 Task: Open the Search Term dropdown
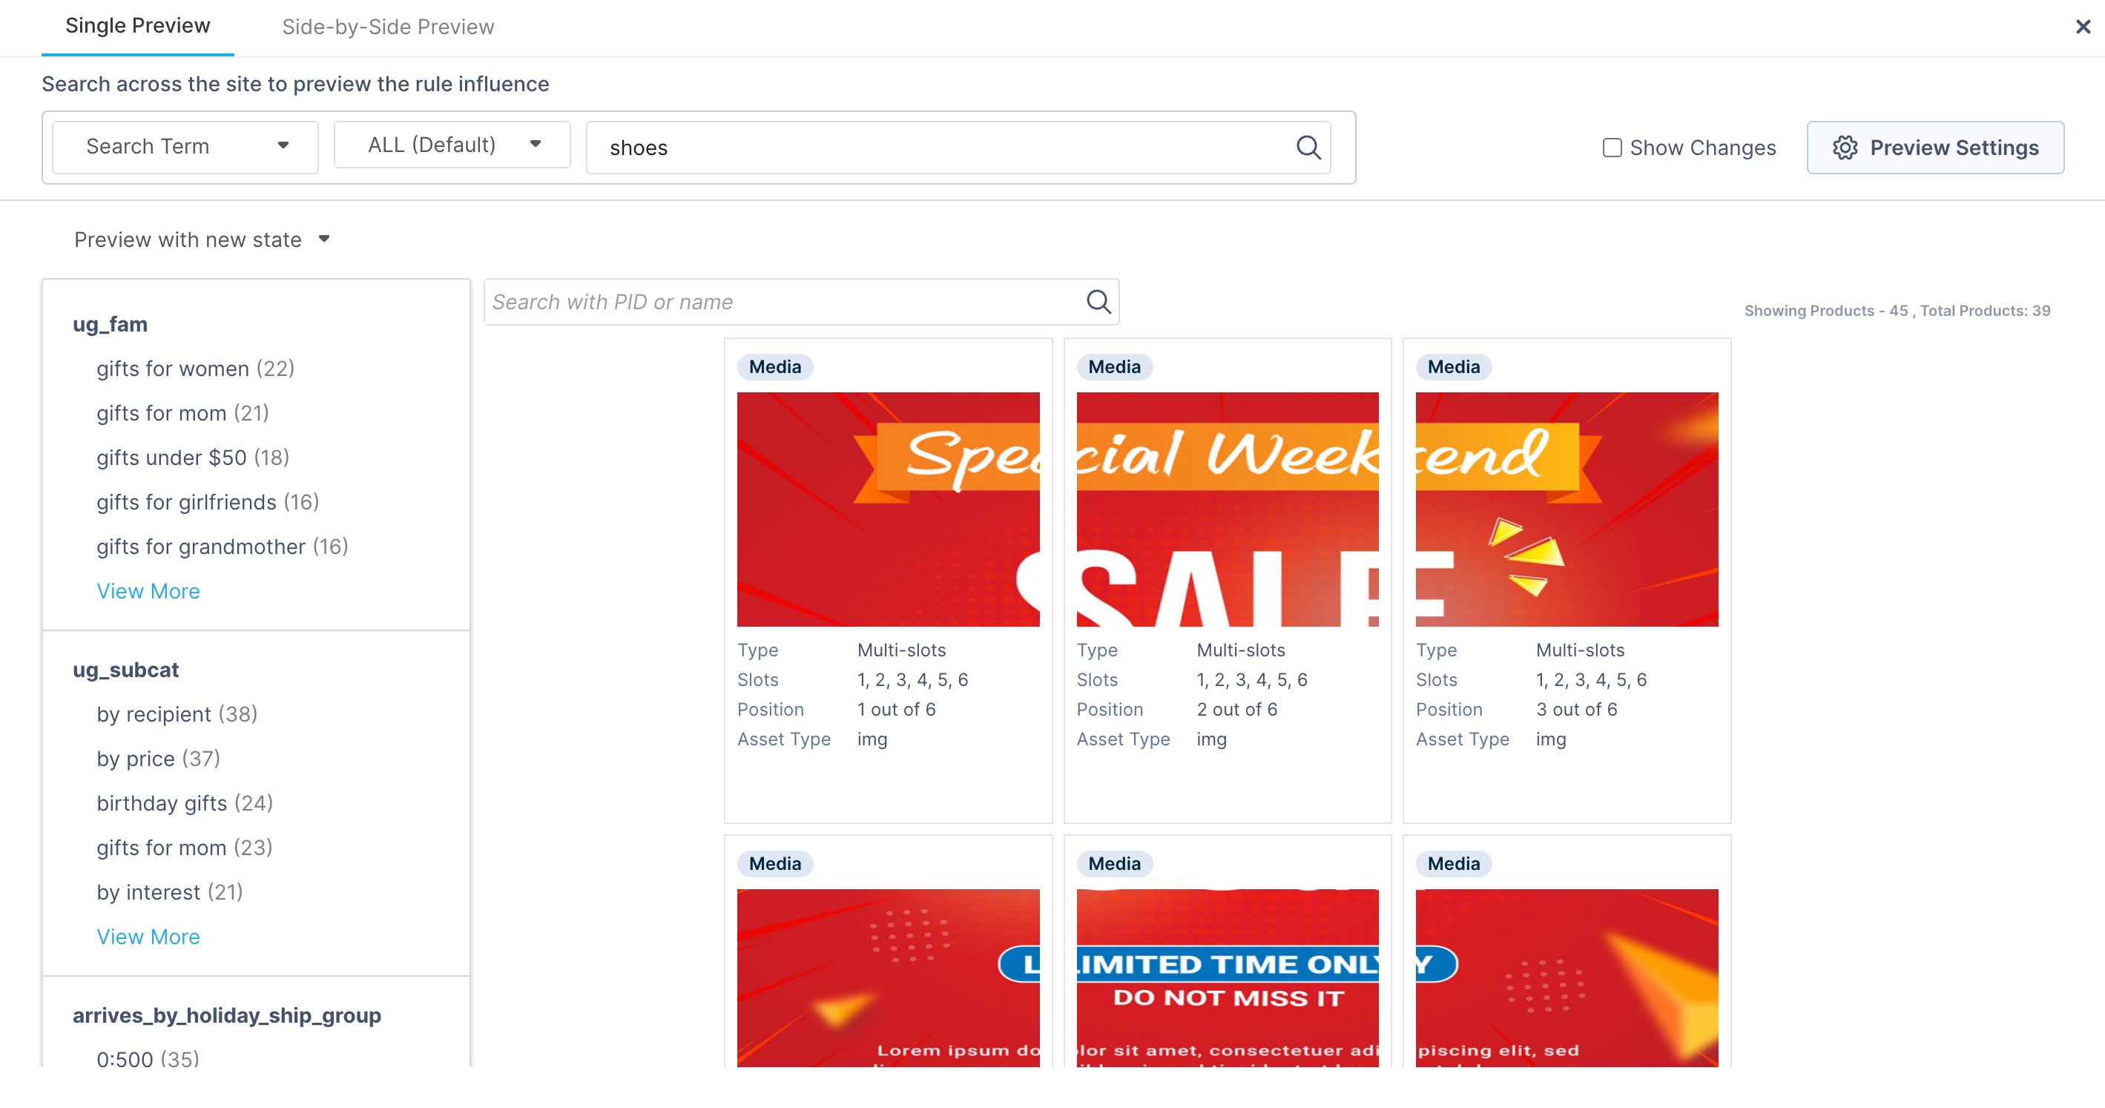point(184,146)
